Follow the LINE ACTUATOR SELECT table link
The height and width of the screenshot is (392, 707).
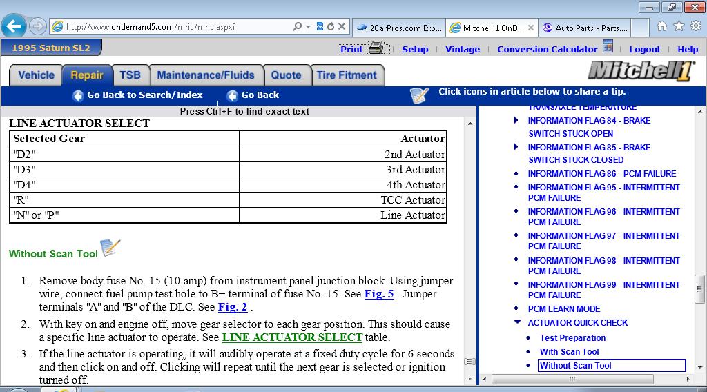point(292,337)
